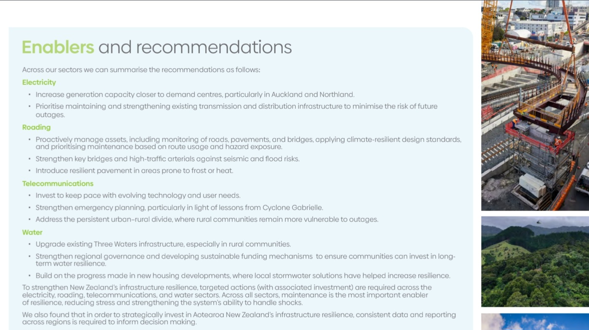Click the bullet about increasing generation capacity
The height and width of the screenshot is (330, 589).
coord(195,95)
